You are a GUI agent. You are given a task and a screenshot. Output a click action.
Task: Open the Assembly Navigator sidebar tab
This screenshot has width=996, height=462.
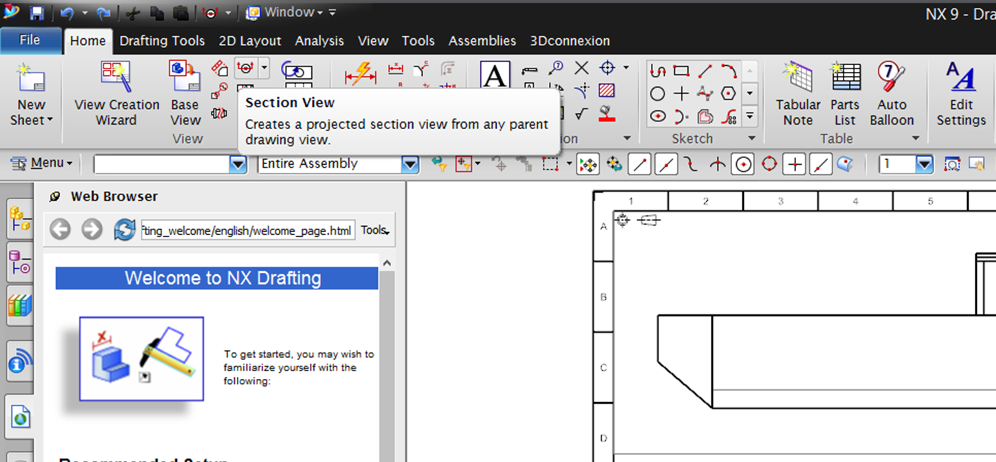(20, 219)
